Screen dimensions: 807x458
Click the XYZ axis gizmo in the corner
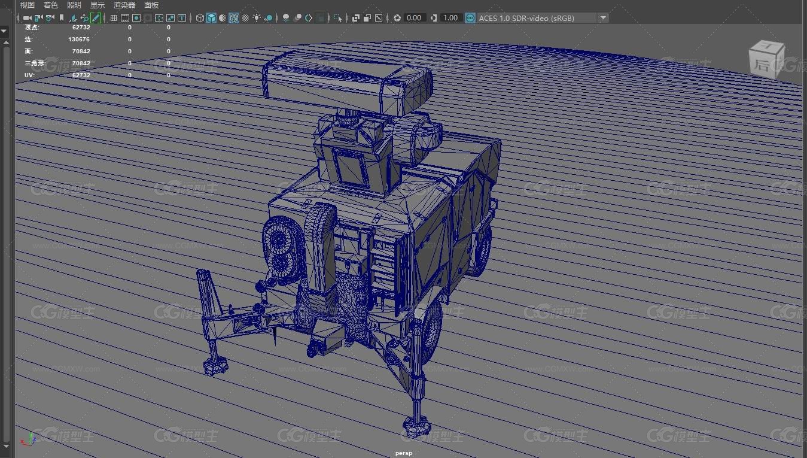tap(28, 438)
